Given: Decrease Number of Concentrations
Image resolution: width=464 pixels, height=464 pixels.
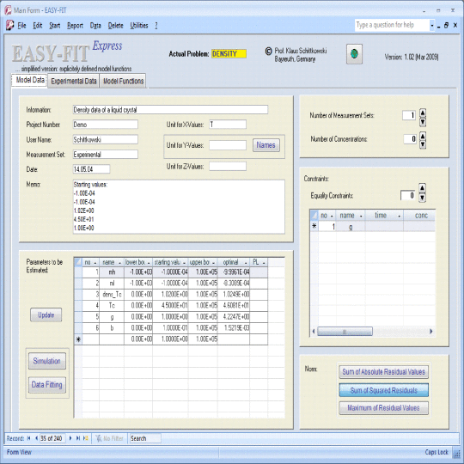Looking at the screenshot, I should (423, 144).
